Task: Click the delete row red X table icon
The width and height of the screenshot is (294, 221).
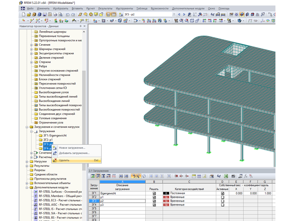Action: tap(176, 176)
